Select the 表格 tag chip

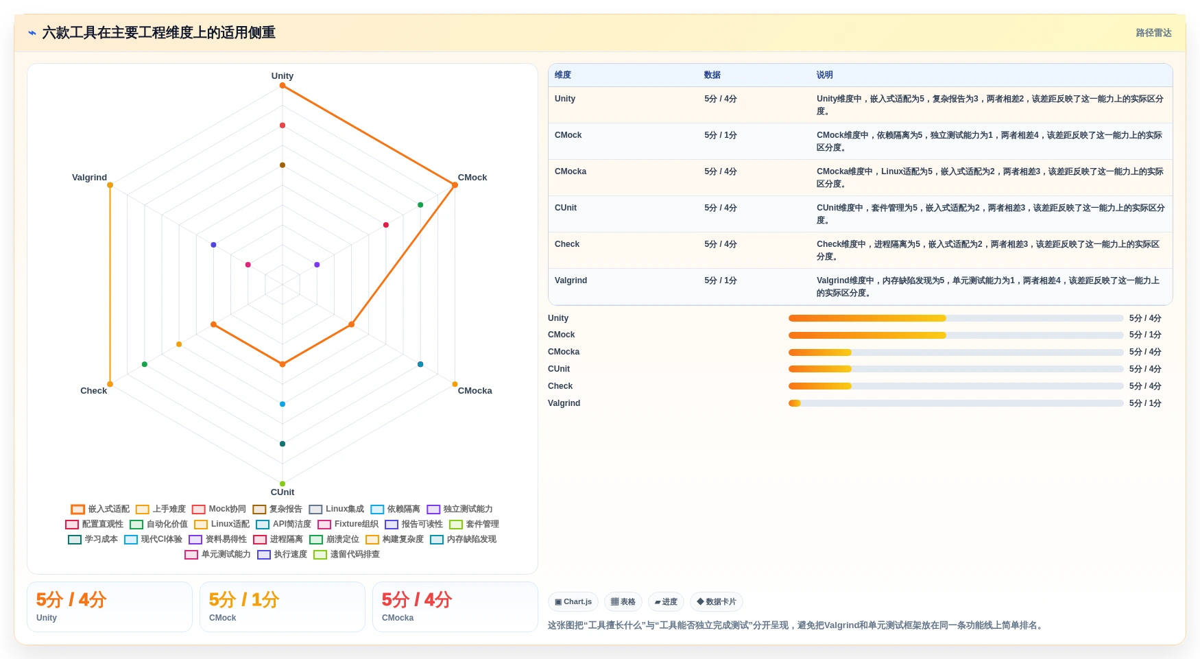[623, 602]
